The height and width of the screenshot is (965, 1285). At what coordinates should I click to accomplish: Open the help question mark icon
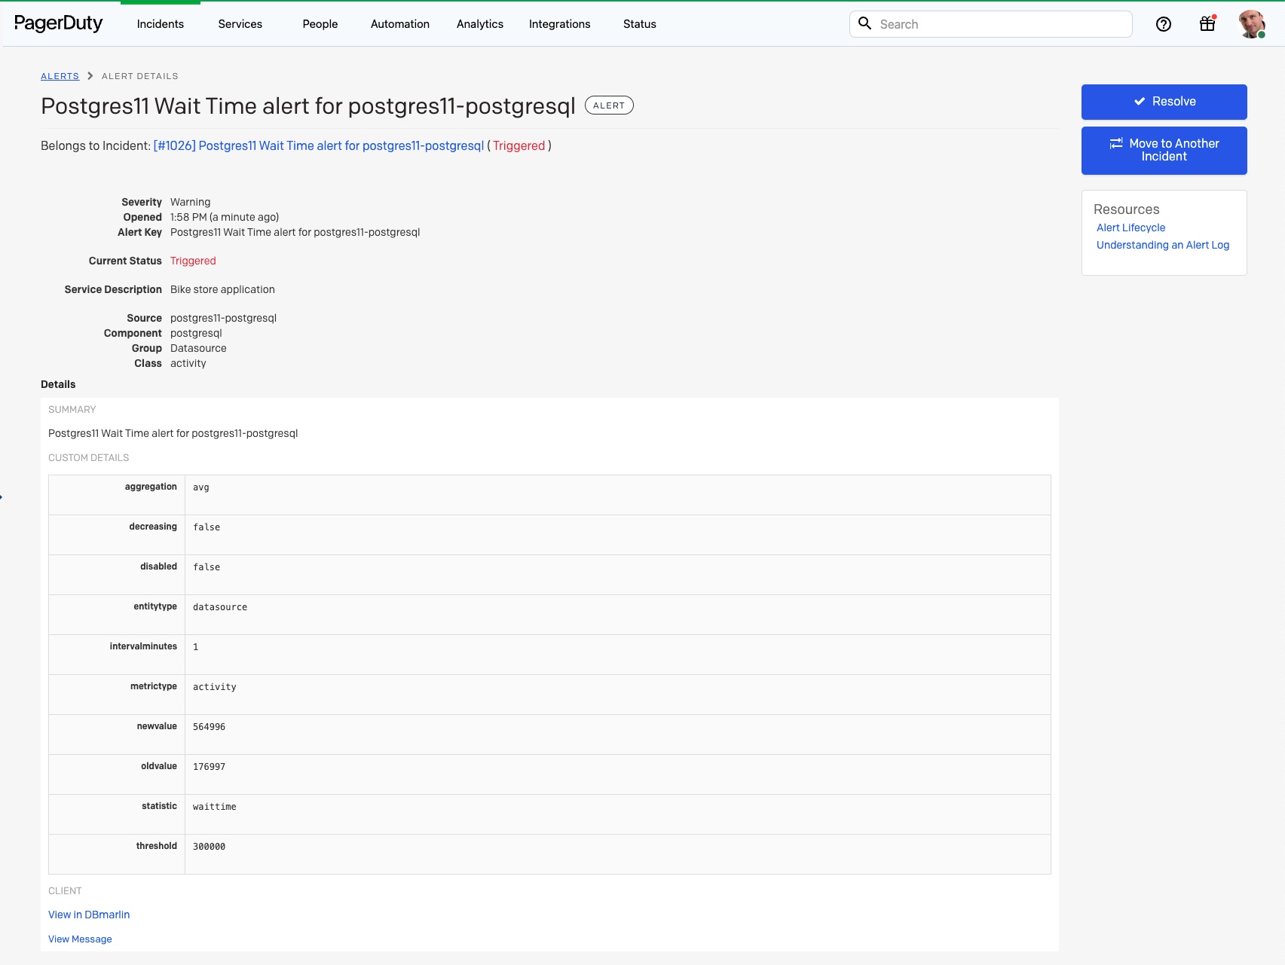tap(1163, 24)
